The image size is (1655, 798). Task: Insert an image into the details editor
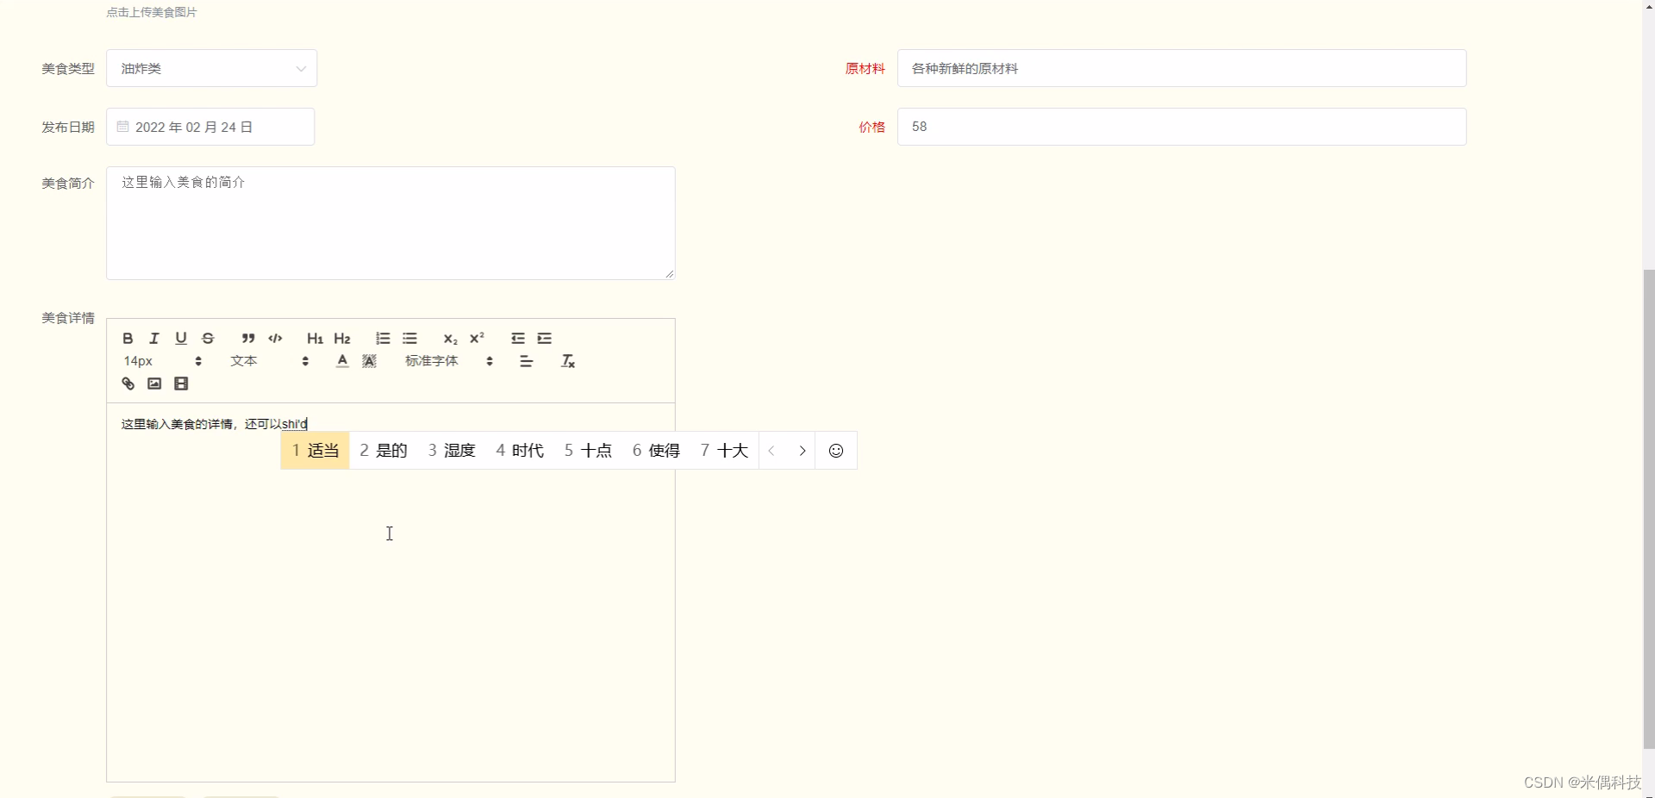tap(154, 383)
